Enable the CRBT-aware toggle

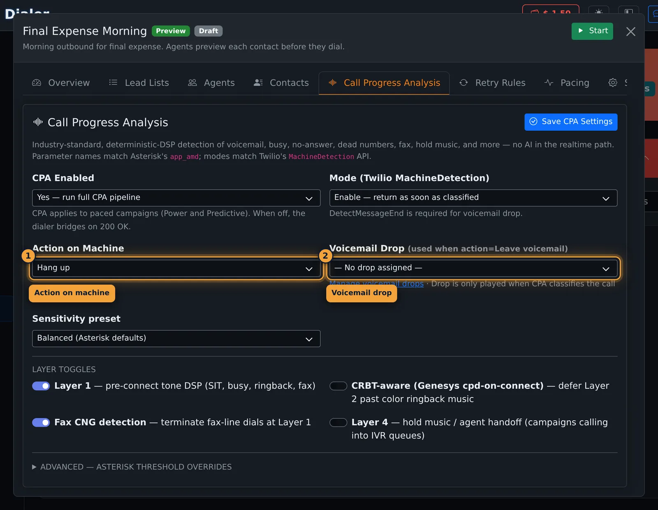pos(338,386)
